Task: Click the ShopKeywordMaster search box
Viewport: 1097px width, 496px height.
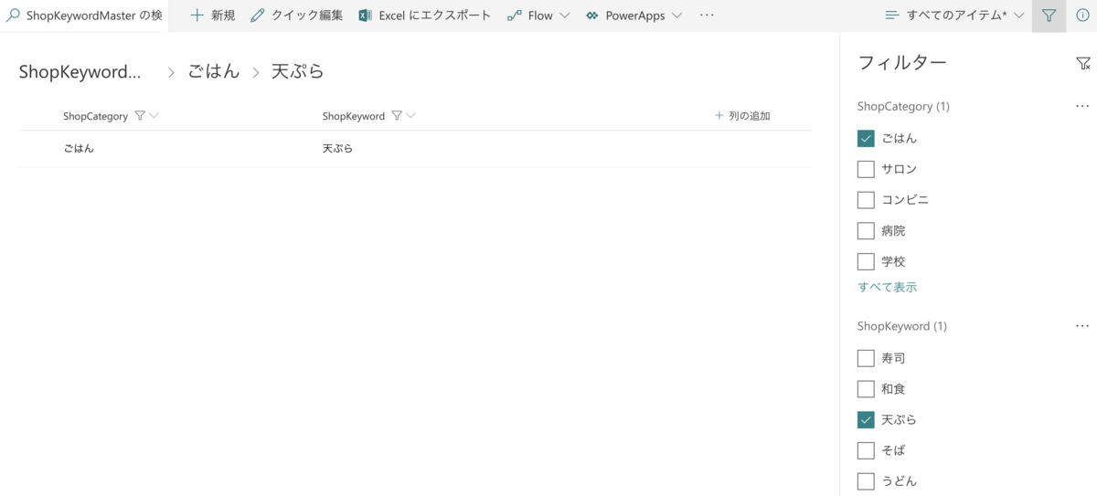Action: [84, 16]
